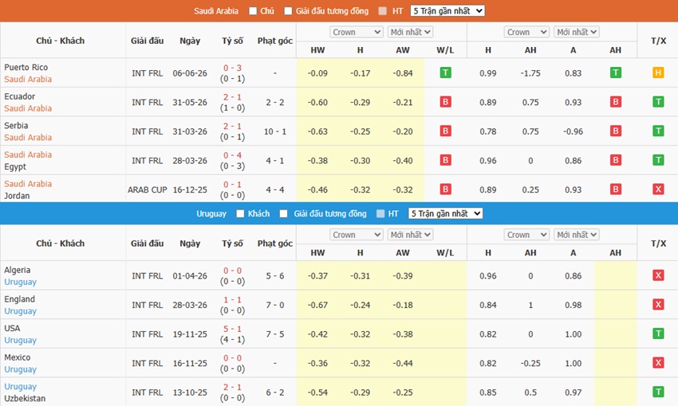678x406 pixels.
Task: Click score 1 - 1 in England match
Action: tap(233, 299)
